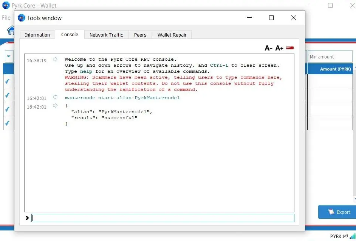
Task: Clear the console with the red icon
Action: (290, 48)
